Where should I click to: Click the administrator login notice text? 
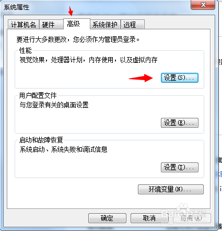point(78,39)
